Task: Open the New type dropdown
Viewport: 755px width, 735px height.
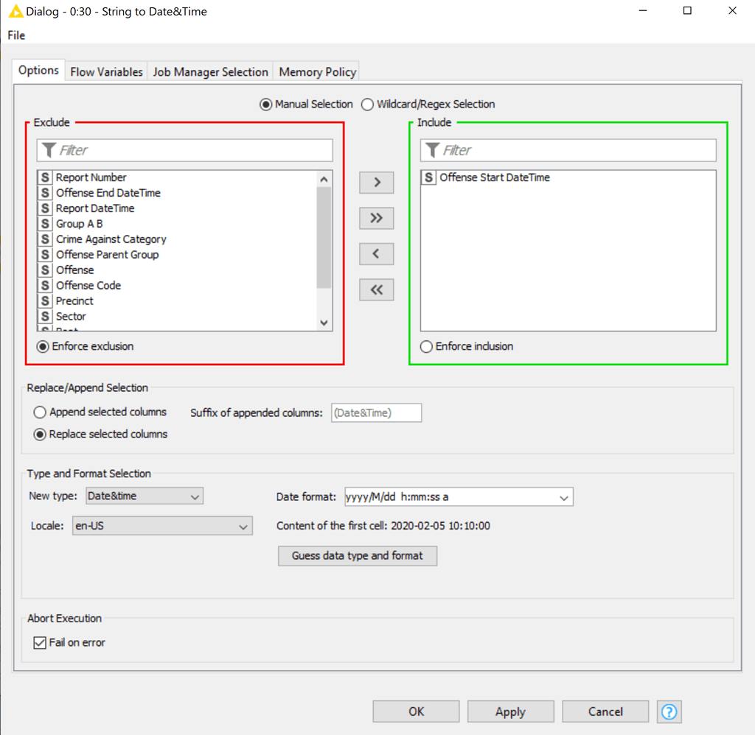Action: click(195, 496)
